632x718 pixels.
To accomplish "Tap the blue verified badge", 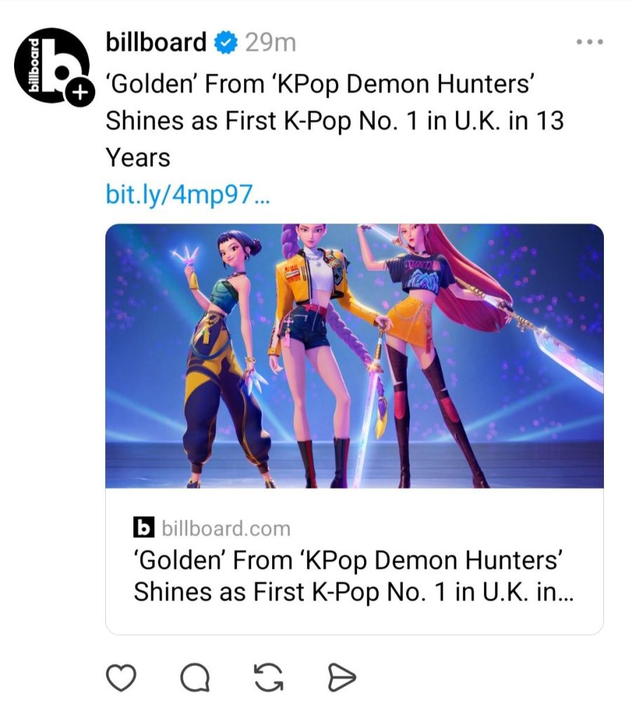I will (224, 43).
